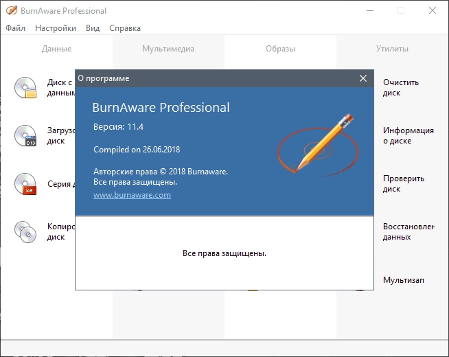The image size is (449, 357).
Task: Open the Мультизапись utility
Action: pyautogui.click(x=404, y=280)
